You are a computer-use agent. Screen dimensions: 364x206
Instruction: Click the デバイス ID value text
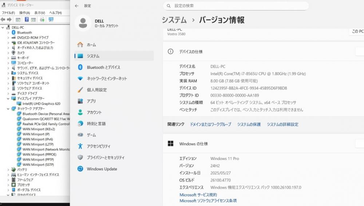coord(249,88)
